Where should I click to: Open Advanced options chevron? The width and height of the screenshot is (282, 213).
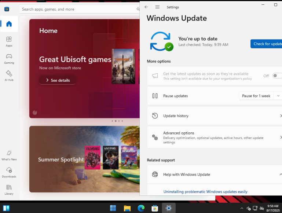coord(281,137)
